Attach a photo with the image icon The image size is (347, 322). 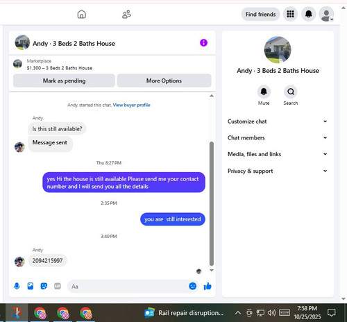click(x=31, y=286)
